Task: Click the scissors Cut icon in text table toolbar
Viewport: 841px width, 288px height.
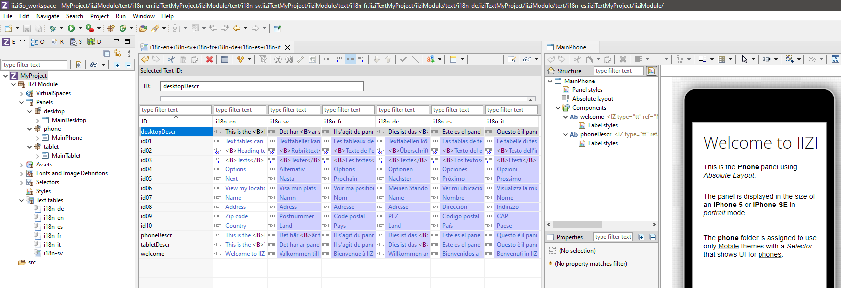Action: pyautogui.click(x=171, y=59)
